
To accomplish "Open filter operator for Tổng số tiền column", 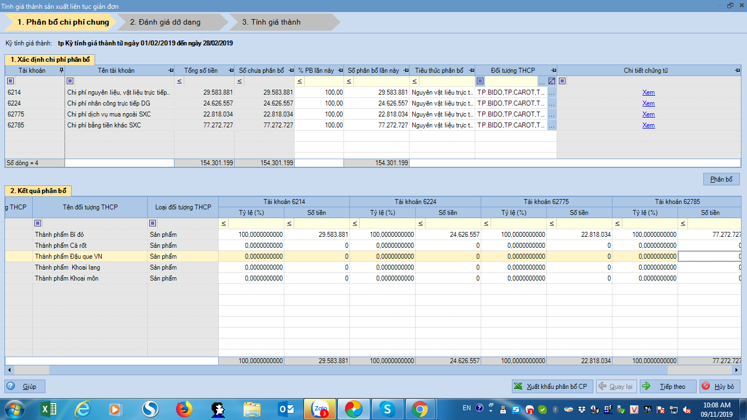I will pyautogui.click(x=179, y=81).
